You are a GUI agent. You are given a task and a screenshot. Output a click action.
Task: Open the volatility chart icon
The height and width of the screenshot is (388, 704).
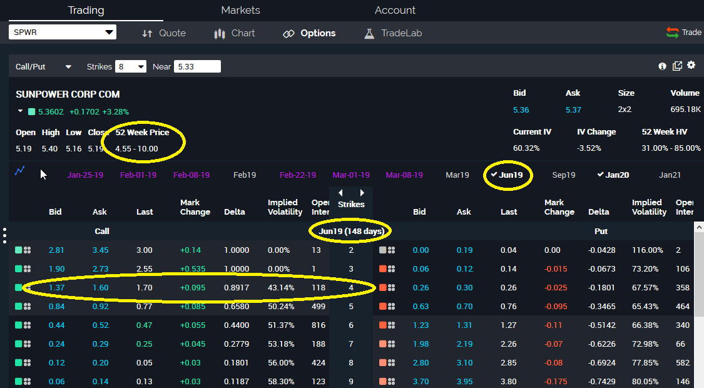(x=20, y=171)
